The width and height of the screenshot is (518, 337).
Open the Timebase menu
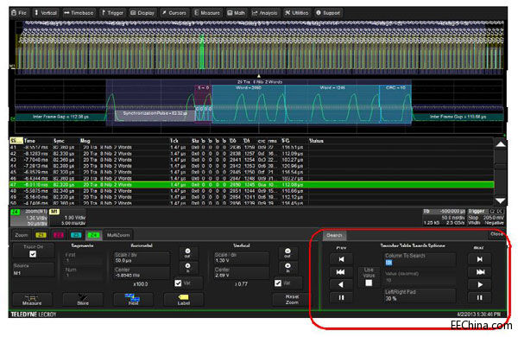tap(79, 13)
